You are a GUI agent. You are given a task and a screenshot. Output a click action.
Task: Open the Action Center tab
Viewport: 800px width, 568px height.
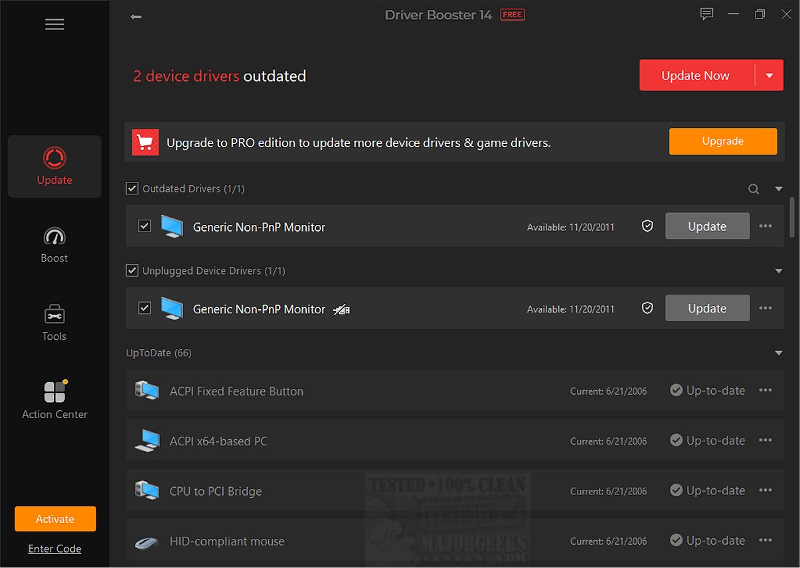point(54,400)
